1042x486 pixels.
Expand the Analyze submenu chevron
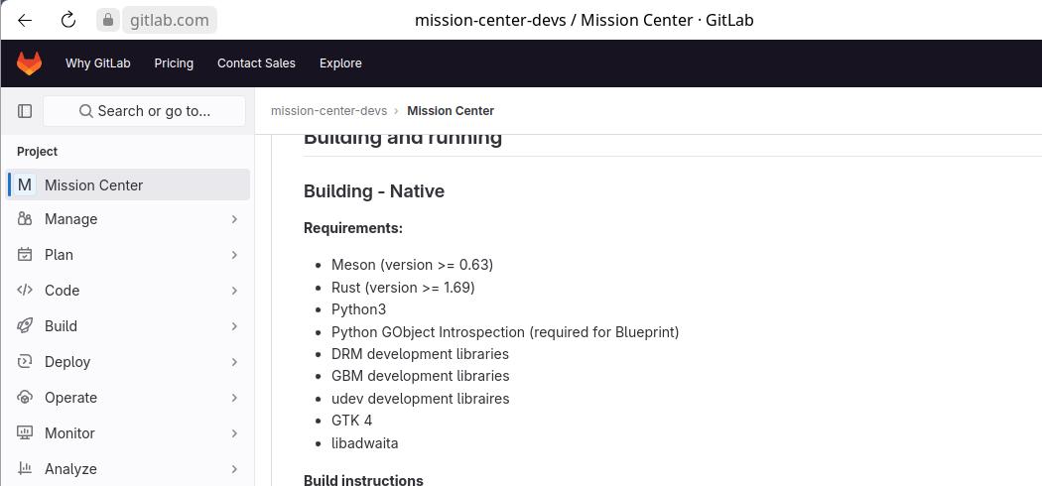234,469
